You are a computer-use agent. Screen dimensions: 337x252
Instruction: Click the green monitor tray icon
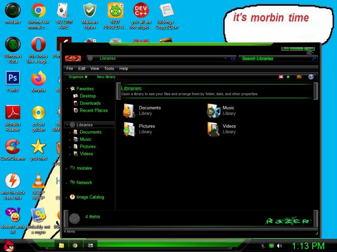[272, 246]
